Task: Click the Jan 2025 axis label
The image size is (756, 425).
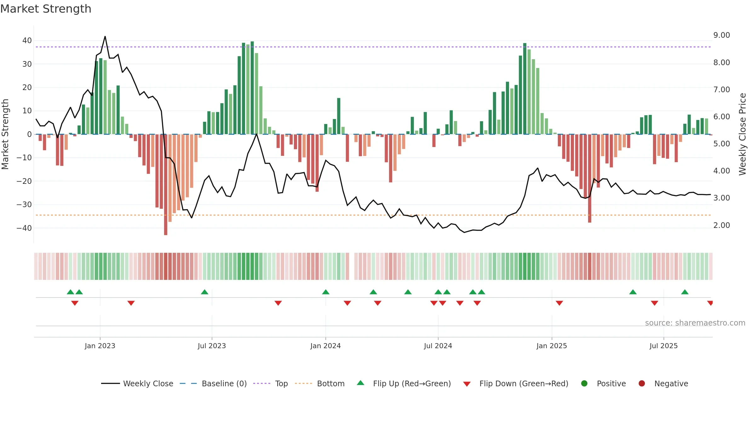Action: (x=552, y=346)
